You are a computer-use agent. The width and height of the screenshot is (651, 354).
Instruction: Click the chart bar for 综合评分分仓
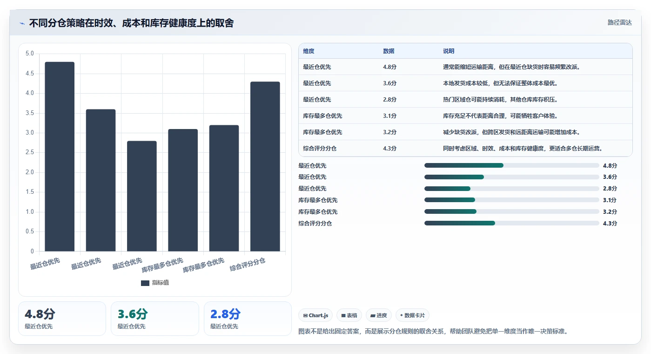click(x=265, y=166)
